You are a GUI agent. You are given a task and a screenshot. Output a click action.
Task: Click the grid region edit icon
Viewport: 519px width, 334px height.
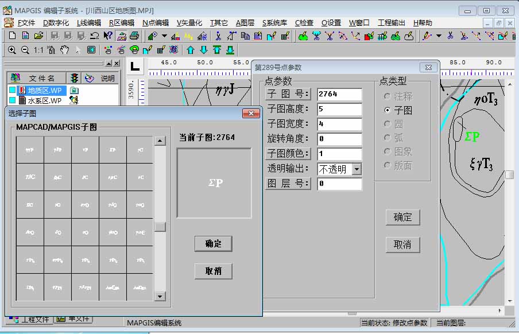coord(382,36)
